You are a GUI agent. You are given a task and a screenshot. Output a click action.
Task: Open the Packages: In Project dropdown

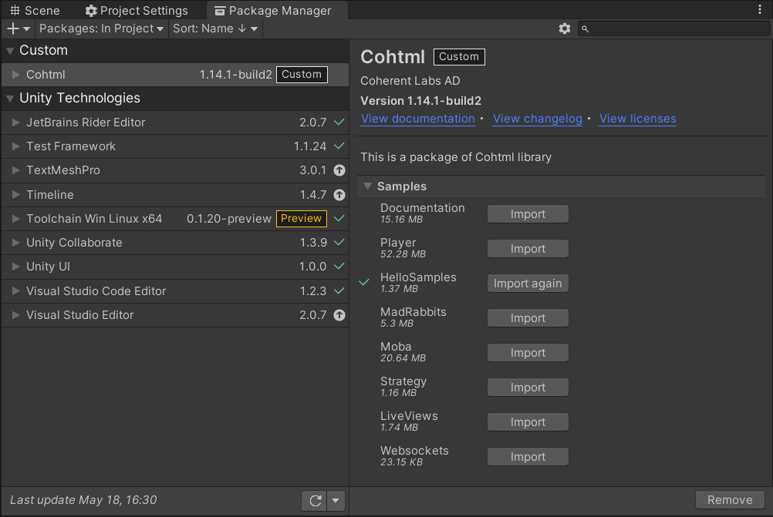click(x=101, y=29)
